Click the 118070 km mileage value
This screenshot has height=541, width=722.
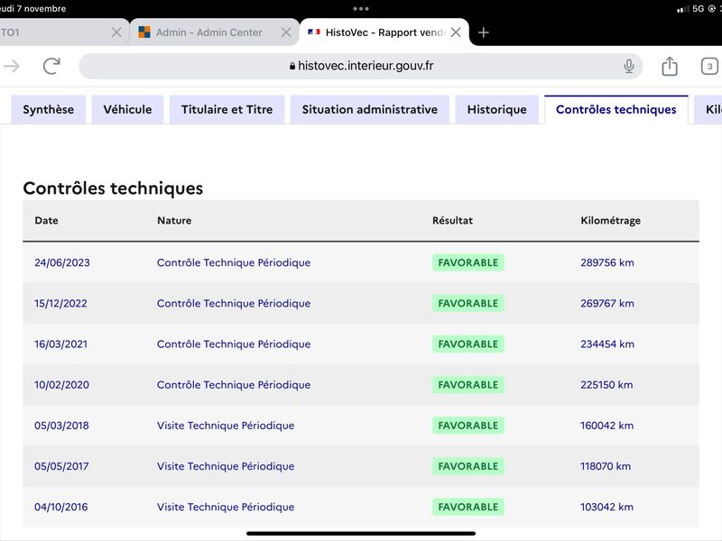tap(606, 466)
